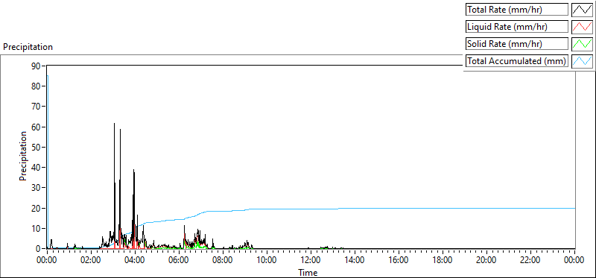596x278 pixels.
Task: Click the Solid Rate green plot icon
Action: pos(582,44)
